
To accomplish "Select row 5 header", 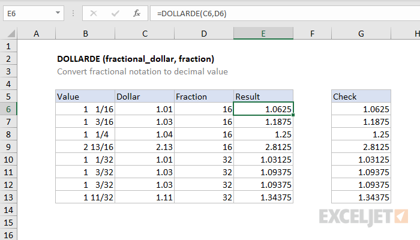I will pos(8,97).
